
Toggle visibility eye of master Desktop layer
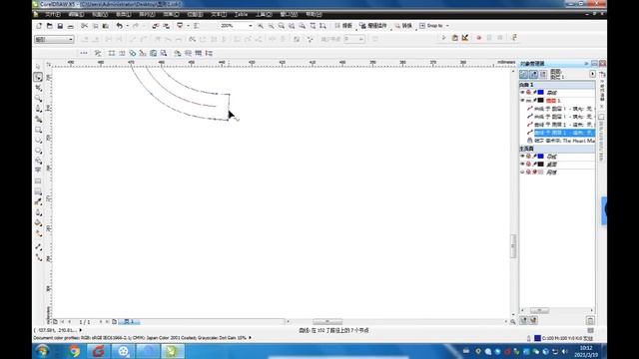pos(522,164)
